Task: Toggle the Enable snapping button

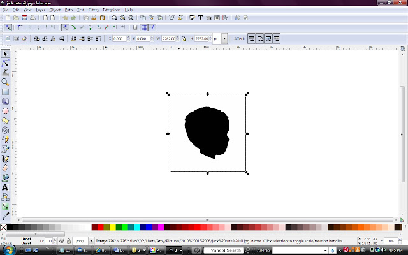Action: tap(8, 27)
